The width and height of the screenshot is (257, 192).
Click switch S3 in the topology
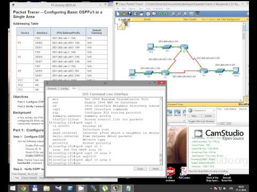[220, 71]
